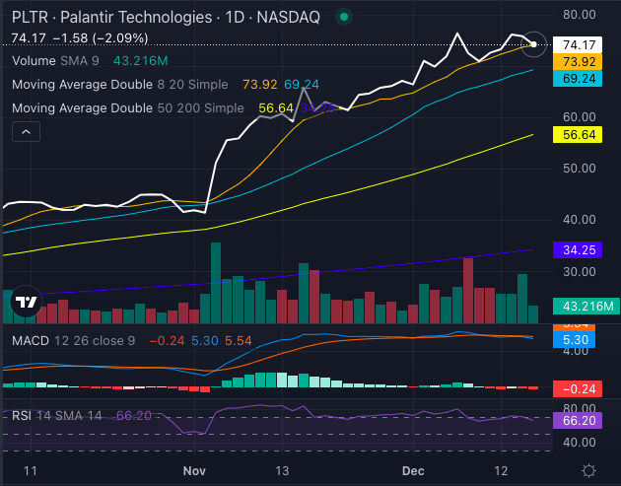Click the green market status dot
Image resolution: width=621 pixels, height=486 pixels.
point(342,17)
